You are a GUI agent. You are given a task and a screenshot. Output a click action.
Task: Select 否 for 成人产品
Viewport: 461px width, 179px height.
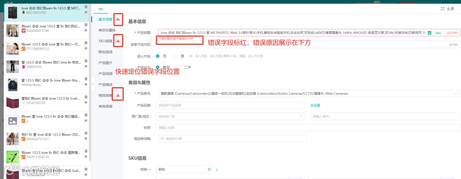[158, 56]
